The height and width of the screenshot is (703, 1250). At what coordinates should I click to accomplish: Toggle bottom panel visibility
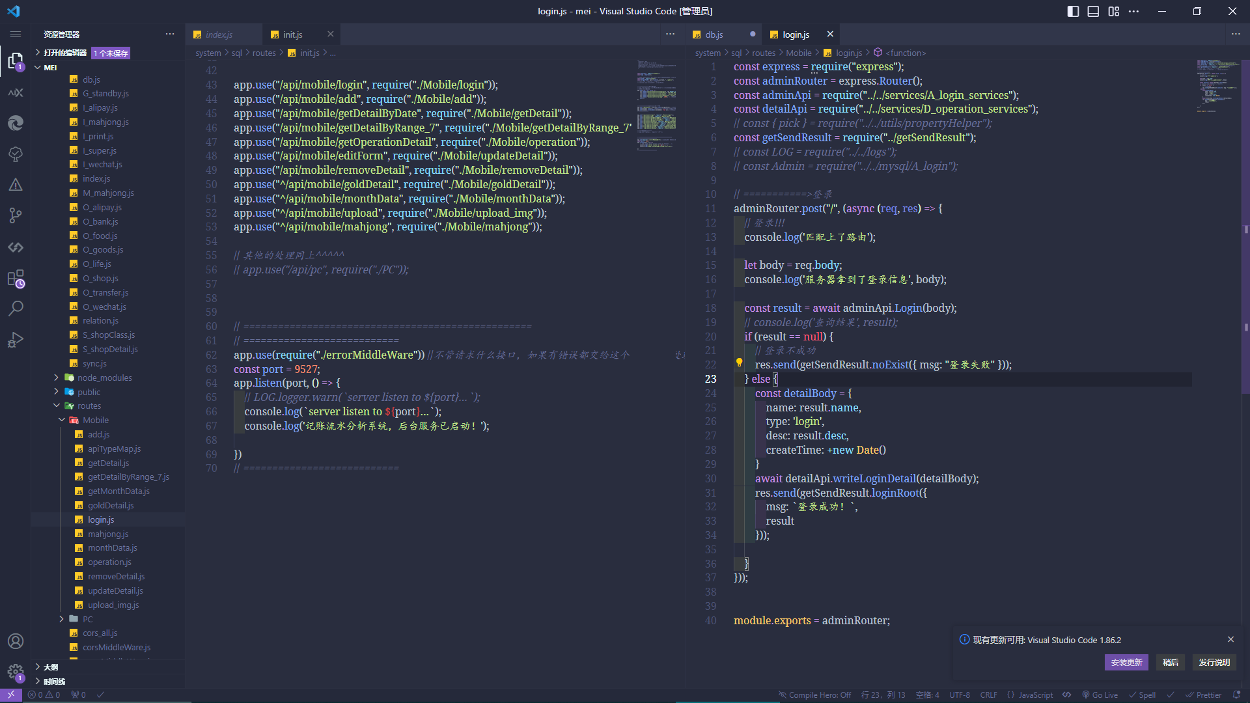coord(1093,11)
